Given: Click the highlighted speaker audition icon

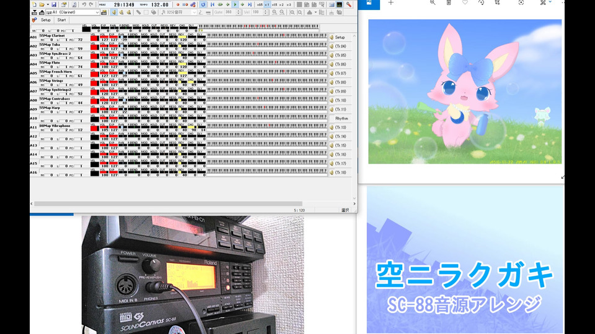Looking at the screenshot, I should point(114,12).
